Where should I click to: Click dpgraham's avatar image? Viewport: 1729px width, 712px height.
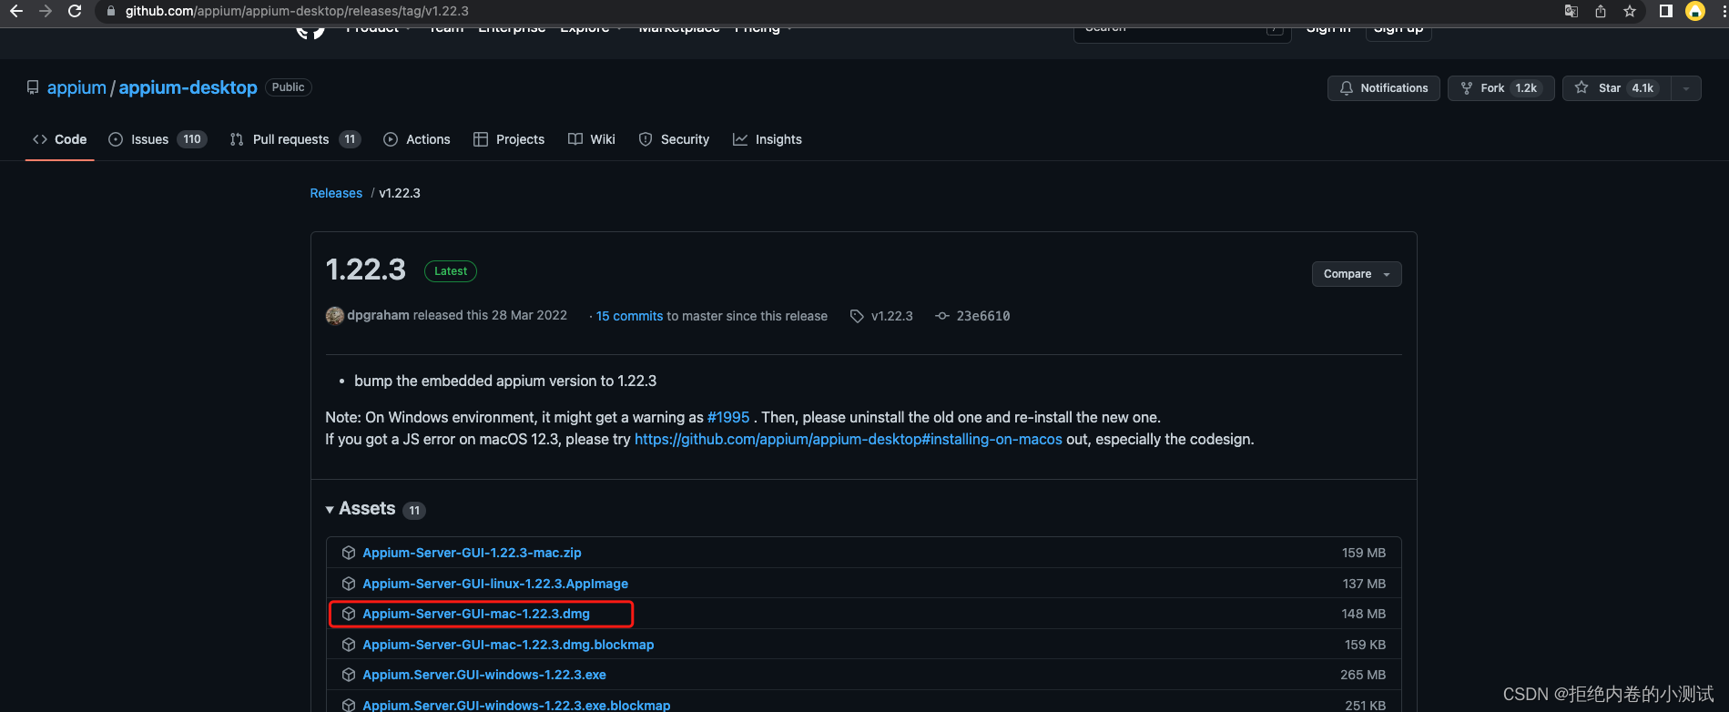click(x=335, y=316)
